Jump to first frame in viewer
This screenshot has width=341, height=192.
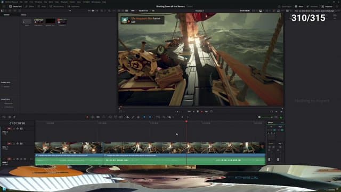(189, 111)
